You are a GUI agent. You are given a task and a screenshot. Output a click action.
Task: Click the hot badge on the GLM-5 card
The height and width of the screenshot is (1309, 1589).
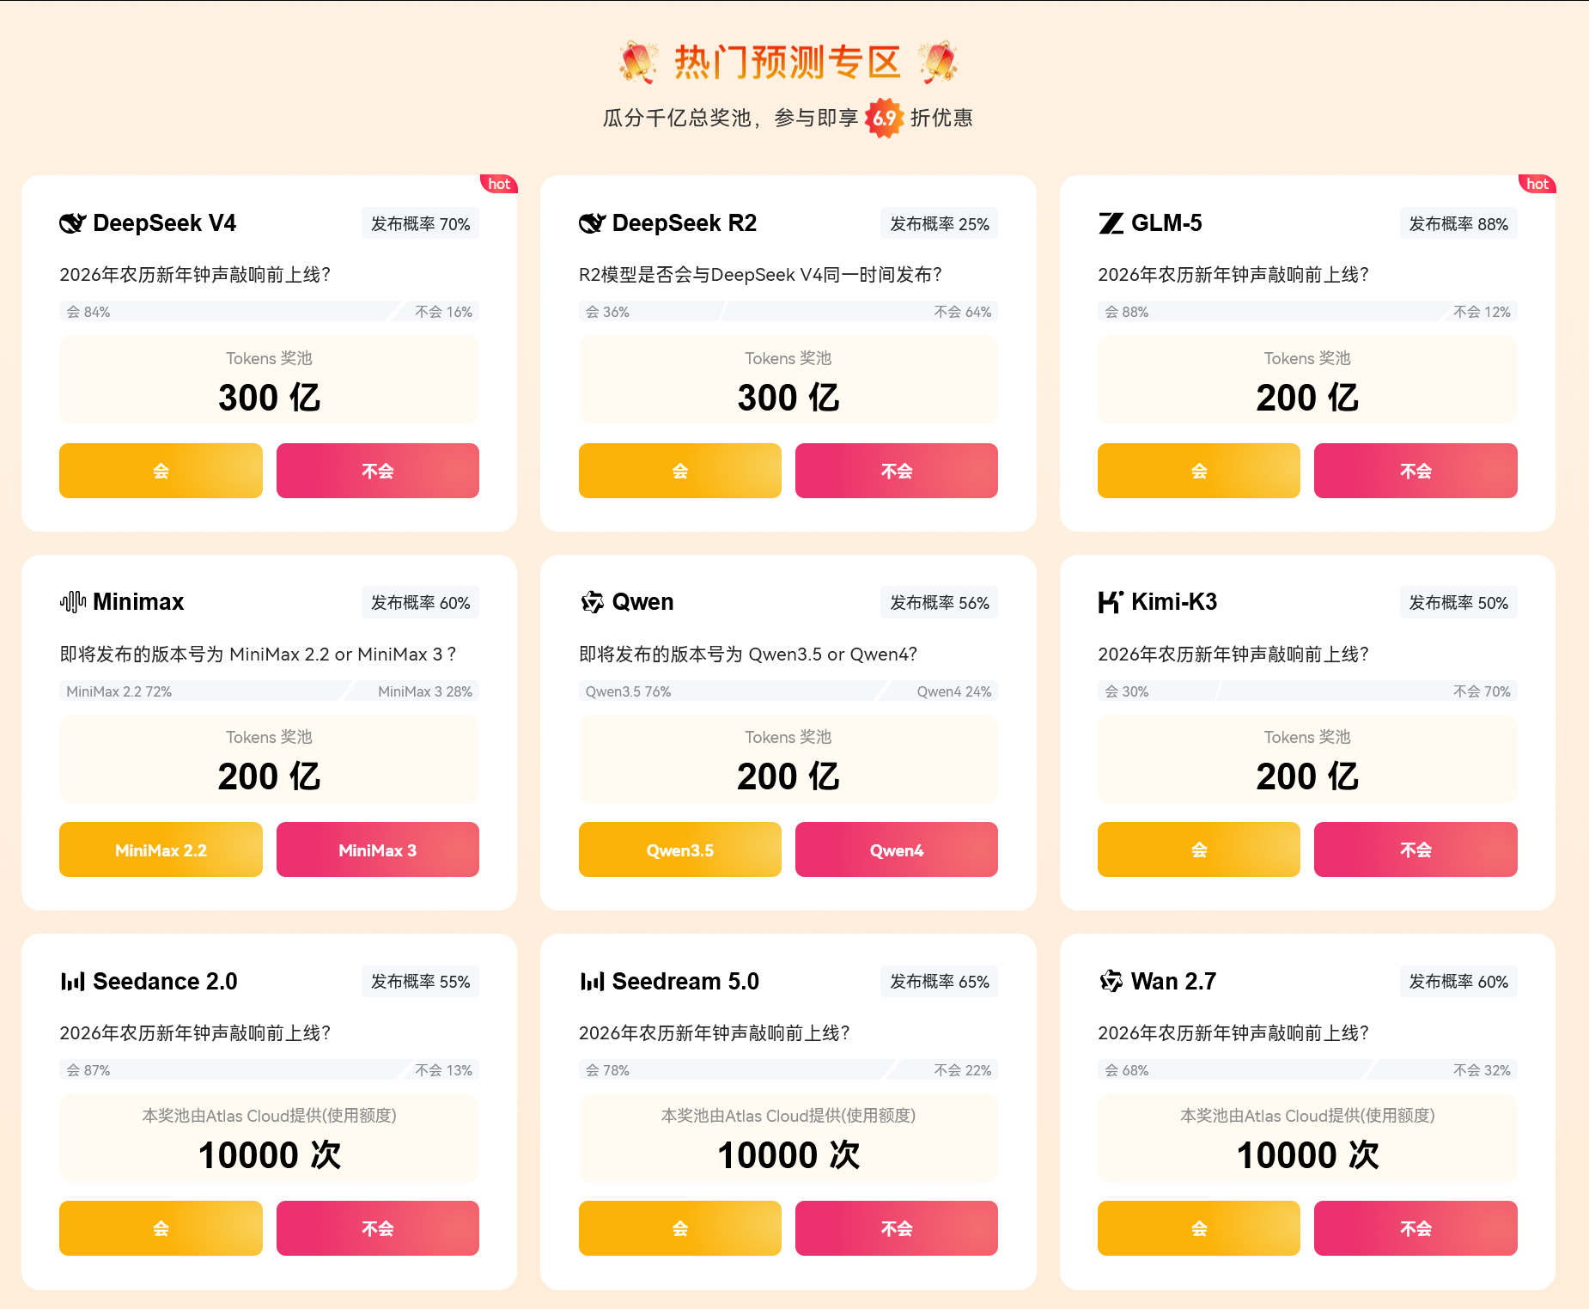1537,184
